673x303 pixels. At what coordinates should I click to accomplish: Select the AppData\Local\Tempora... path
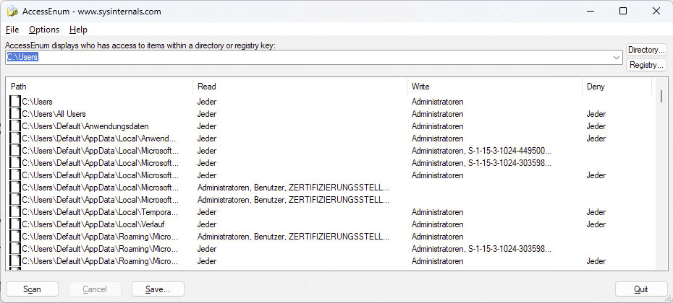coord(100,212)
